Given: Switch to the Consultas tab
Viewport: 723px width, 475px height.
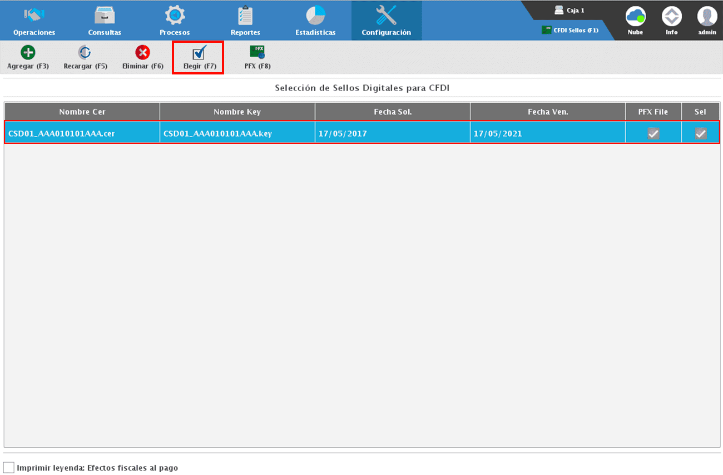Looking at the screenshot, I should pos(105,21).
